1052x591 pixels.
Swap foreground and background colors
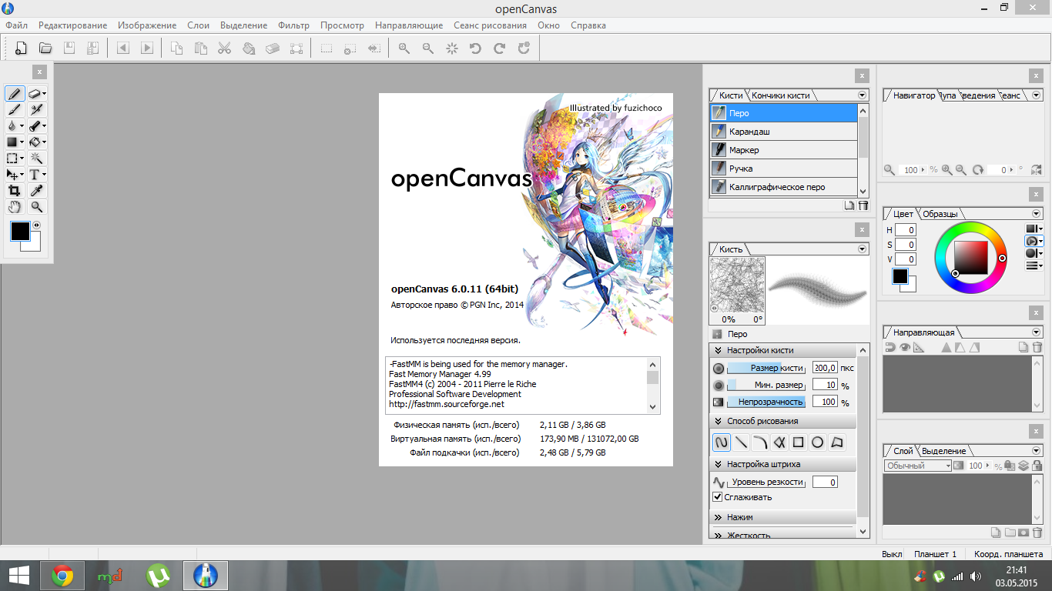pyautogui.click(x=36, y=225)
